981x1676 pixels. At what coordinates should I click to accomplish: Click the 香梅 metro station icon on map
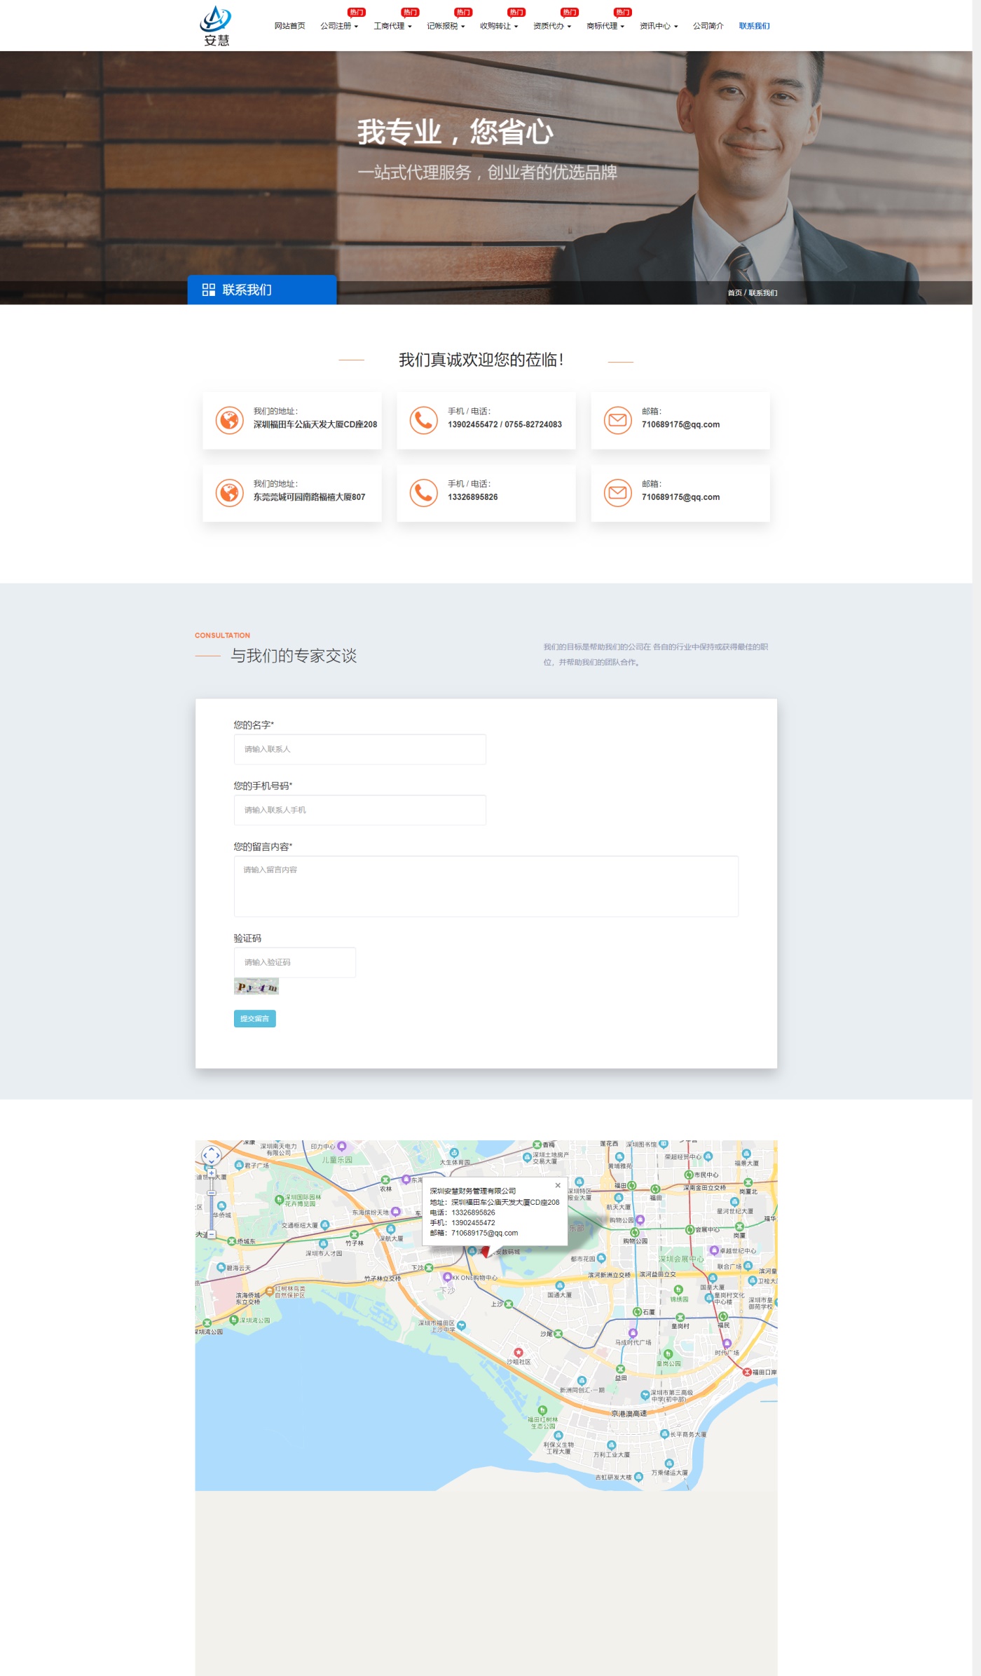tap(537, 1144)
